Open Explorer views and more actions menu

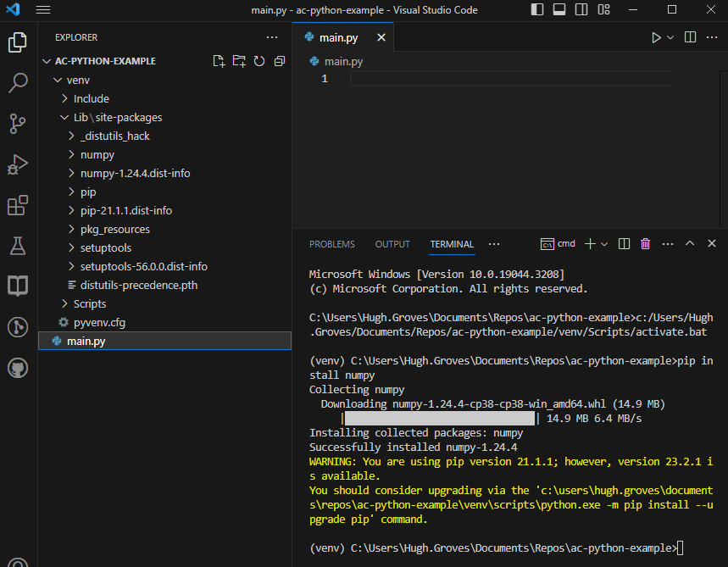(x=272, y=37)
